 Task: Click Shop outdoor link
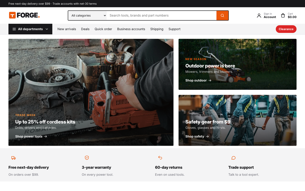[198, 80]
